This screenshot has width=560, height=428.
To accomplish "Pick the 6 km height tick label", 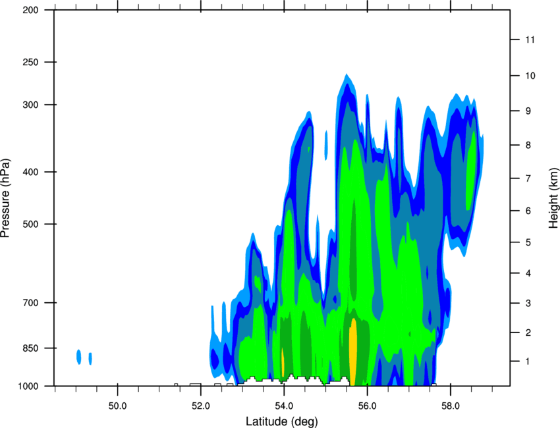I will tap(528, 211).
